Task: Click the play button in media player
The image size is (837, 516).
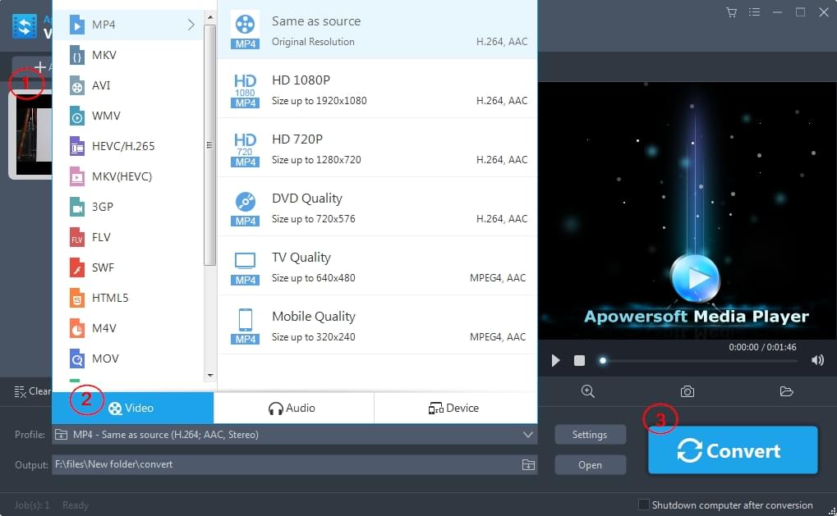Action: [x=556, y=360]
